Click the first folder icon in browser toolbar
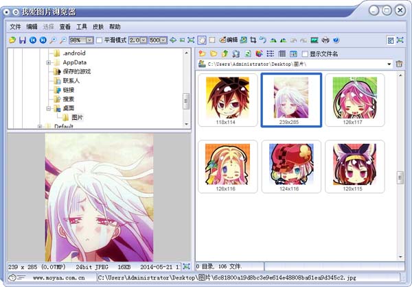This screenshot has height=287, width=412. (202, 53)
